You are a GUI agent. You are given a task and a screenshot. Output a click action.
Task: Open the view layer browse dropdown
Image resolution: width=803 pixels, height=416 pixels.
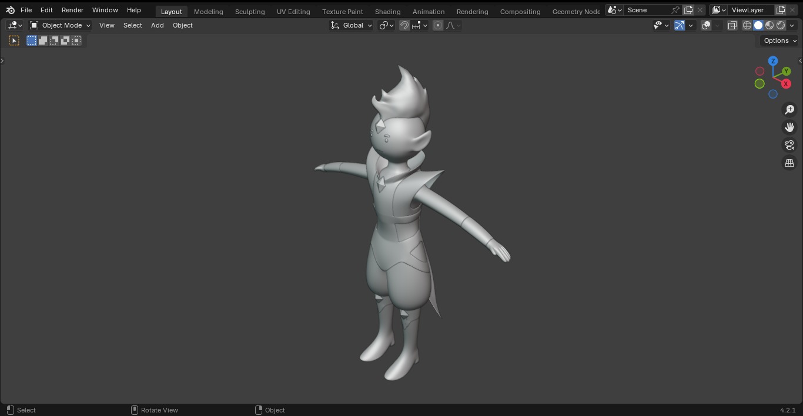click(718, 10)
